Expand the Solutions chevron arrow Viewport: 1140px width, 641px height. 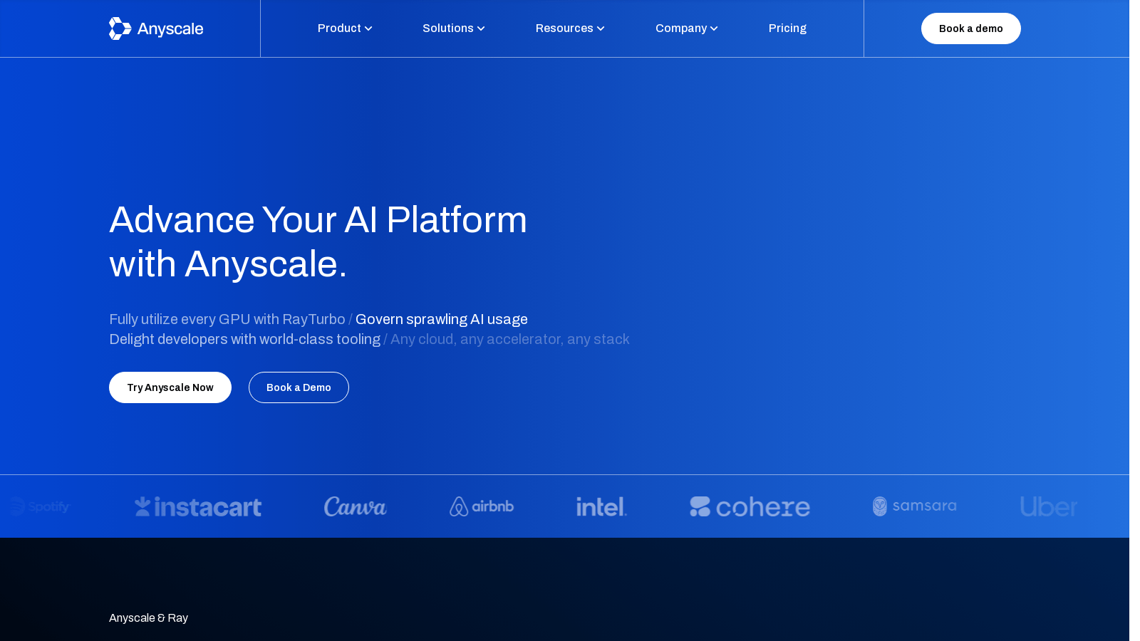pyautogui.click(x=481, y=28)
